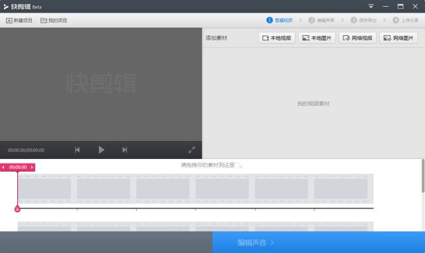Select step 1 剪辑视频 tab
425x253 pixels.
click(x=280, y=21)
